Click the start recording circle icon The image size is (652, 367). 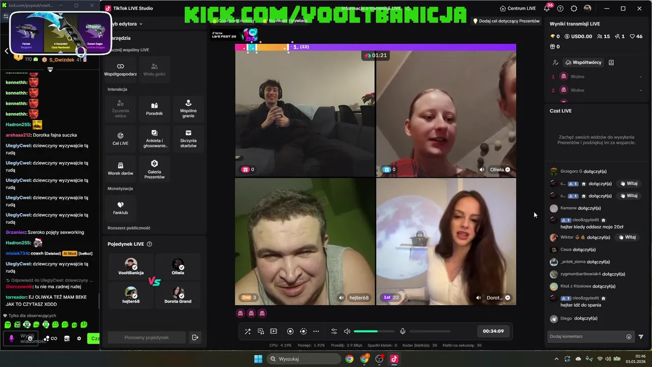tap(290, 331)
